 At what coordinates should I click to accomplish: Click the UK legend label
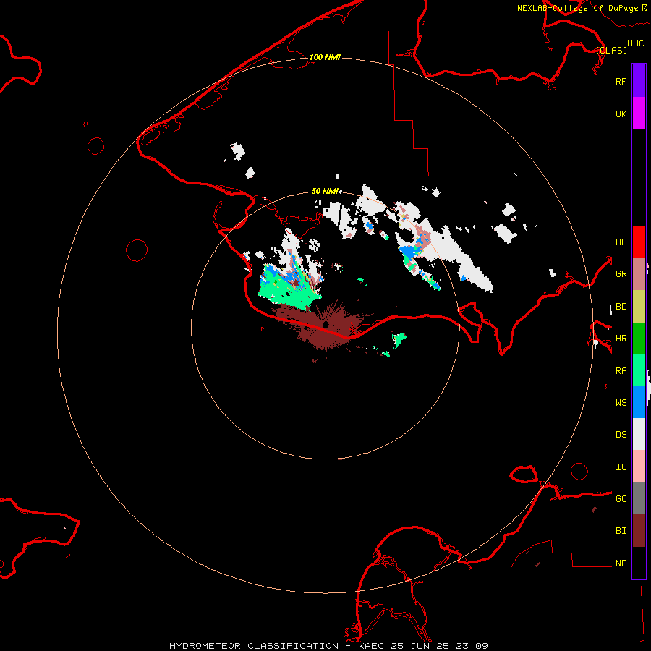[x=621, y=114]
